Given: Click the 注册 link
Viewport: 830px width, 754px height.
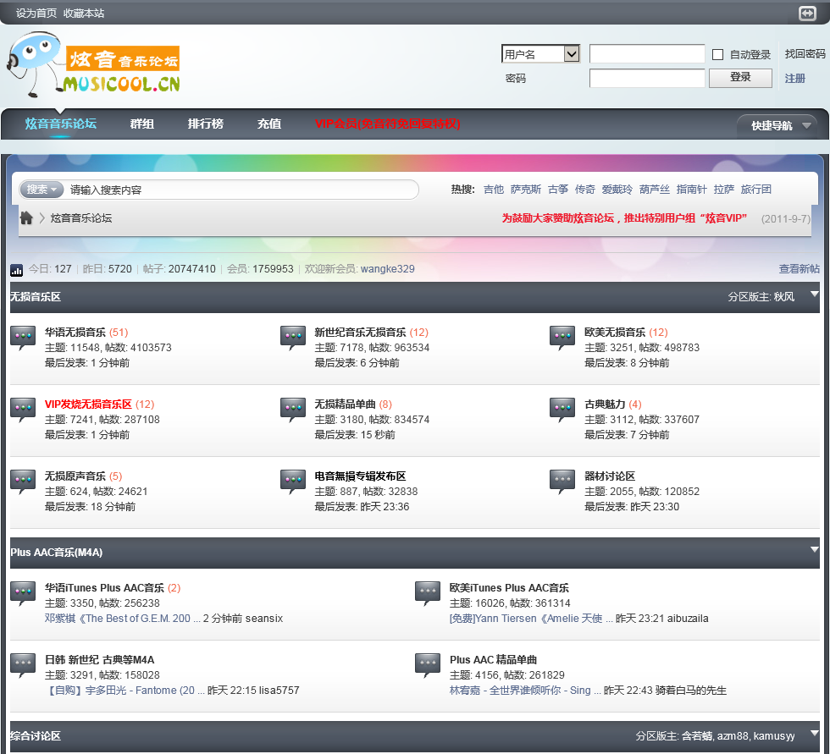Looking at the screenshot, I should click(x=794, y=78).
